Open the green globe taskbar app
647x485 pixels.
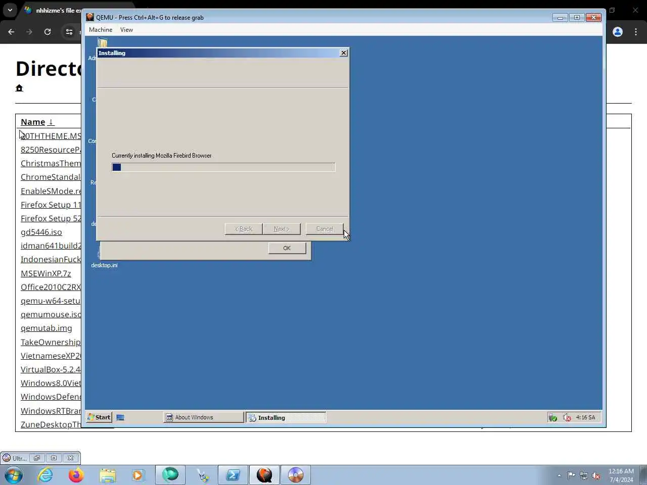click(170, 475)
